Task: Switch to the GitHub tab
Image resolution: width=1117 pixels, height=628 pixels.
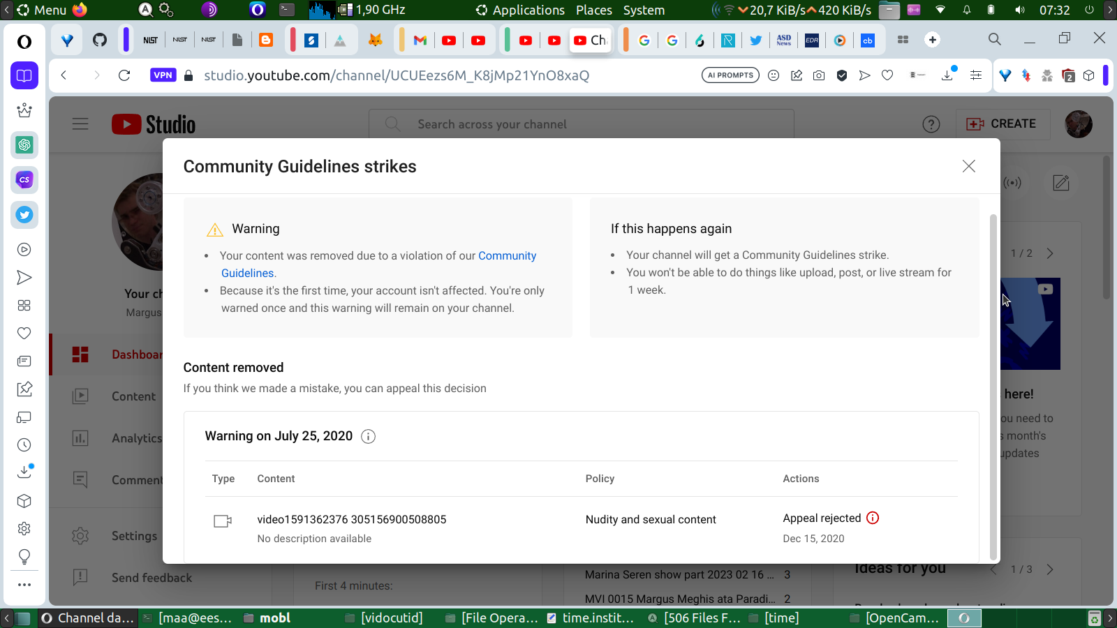Action: [100, 40]
